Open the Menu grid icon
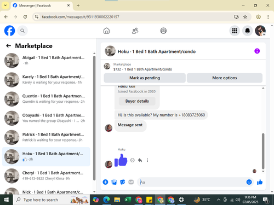 click(235, 31)
